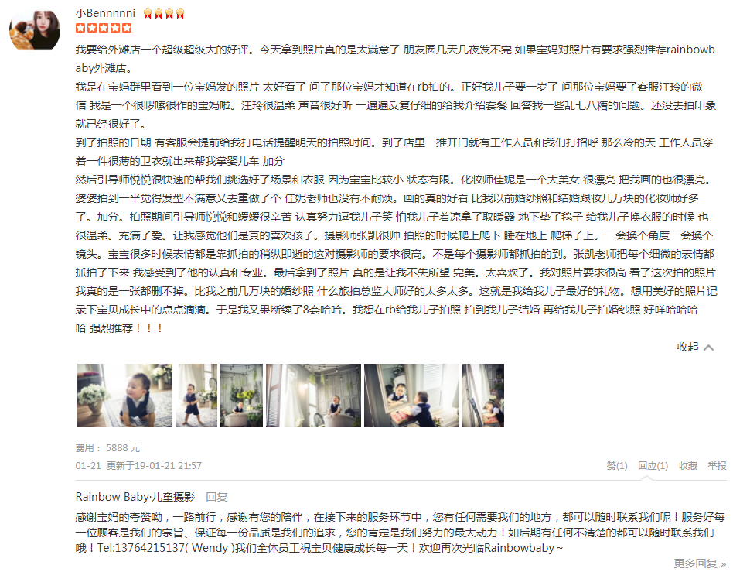Viewport: 733px width, 572px height.
Task: Open last narrow photo thumbnail
Action: click(x=483, y=396)
